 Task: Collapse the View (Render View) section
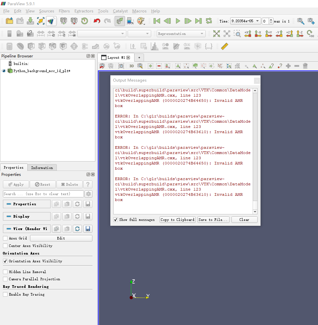pos(27,229)
